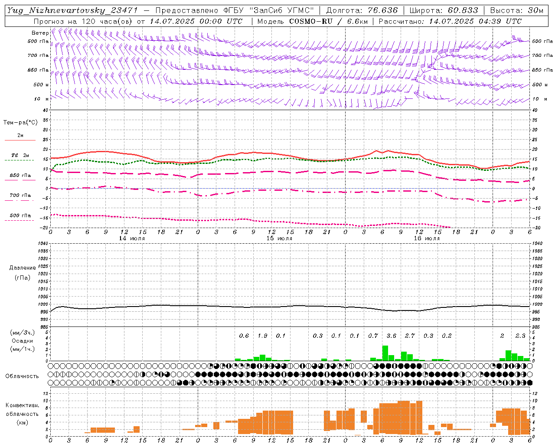Click the Облачность panel label
The image size is (555, 444).
(x=22, y=376)
